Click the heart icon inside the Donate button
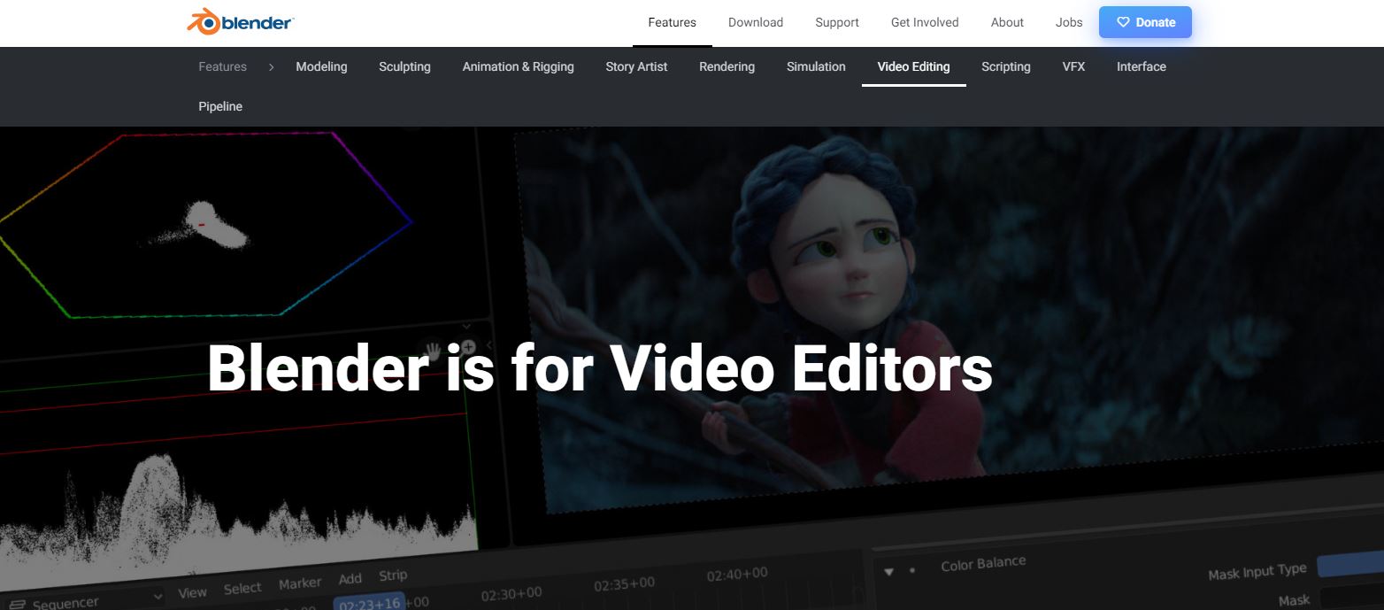 (x=1122, y=22)
